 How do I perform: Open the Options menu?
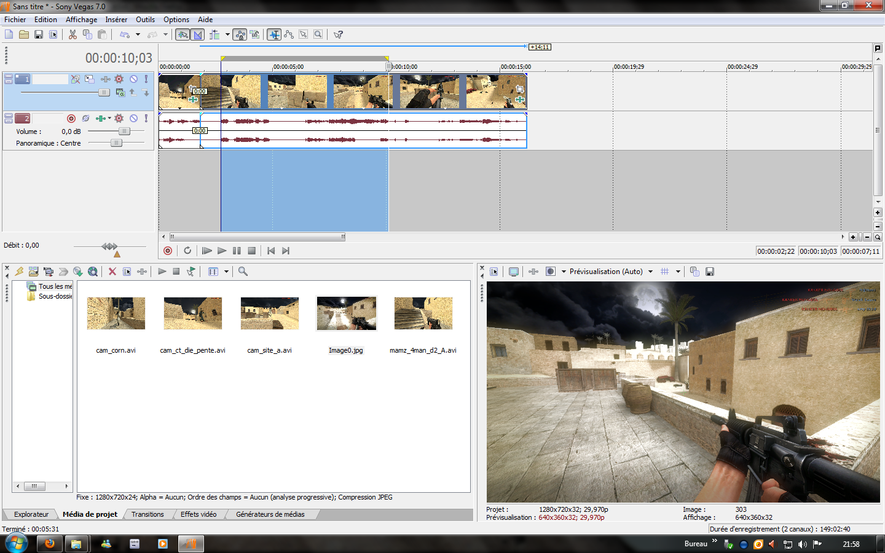(176, 20)
